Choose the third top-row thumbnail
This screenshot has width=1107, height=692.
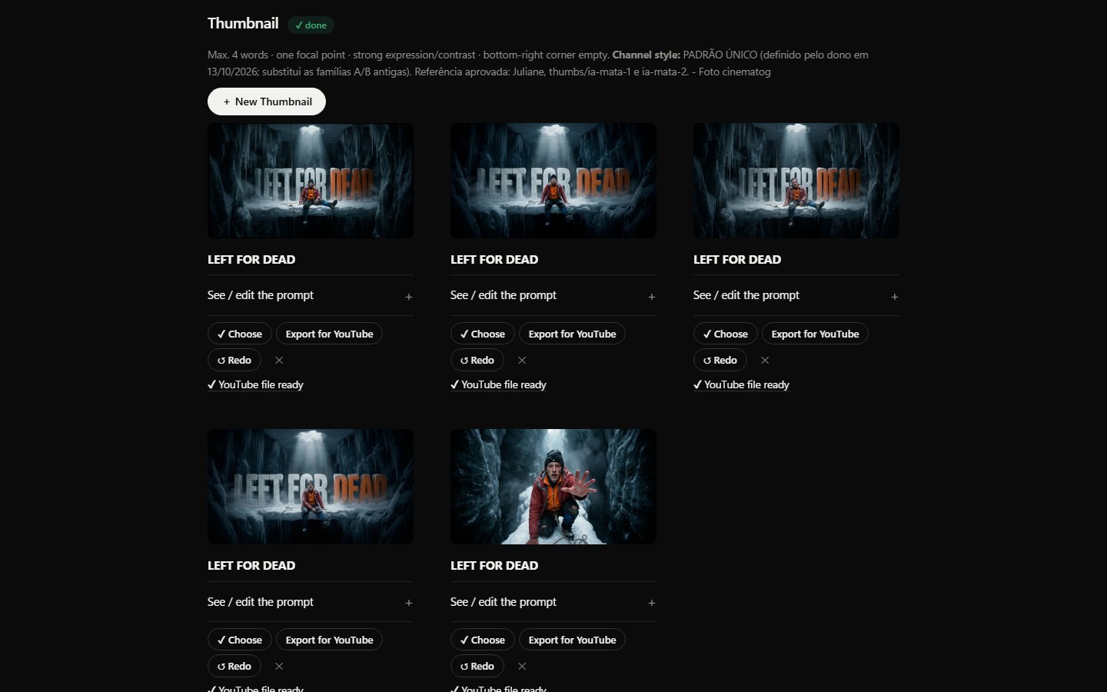[x=726, y=334]
